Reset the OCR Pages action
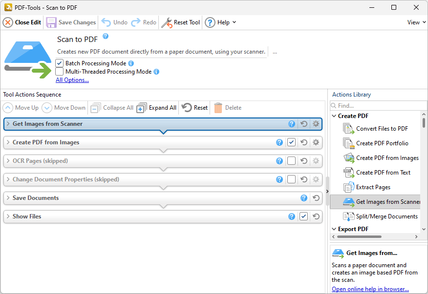Image resolution: width=428 pixels, height=294 pixels. point(304,161)
